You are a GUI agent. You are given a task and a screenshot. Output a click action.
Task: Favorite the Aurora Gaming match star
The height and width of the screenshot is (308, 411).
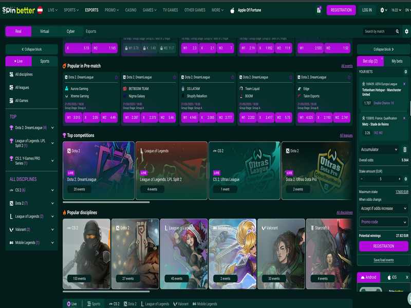[117, 77]
